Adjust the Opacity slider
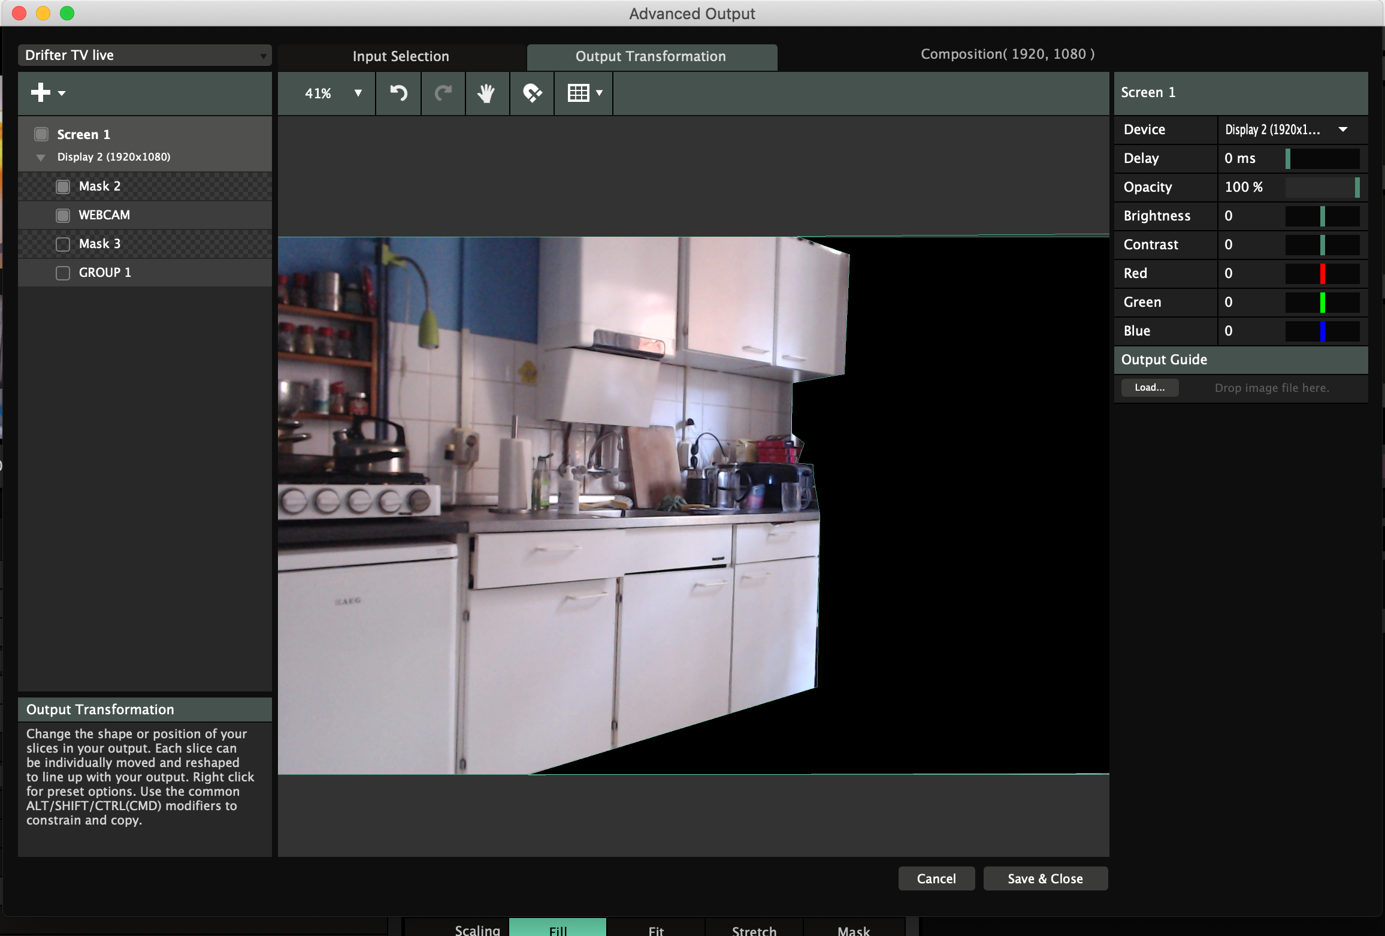Image resolution: width=1385 pixels, height=936 pixels. [1322, 187]
